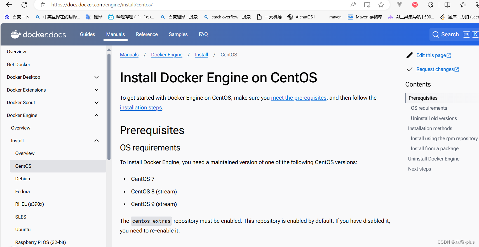Select CentOS in sidebar
479x247 pixels.
58,166
